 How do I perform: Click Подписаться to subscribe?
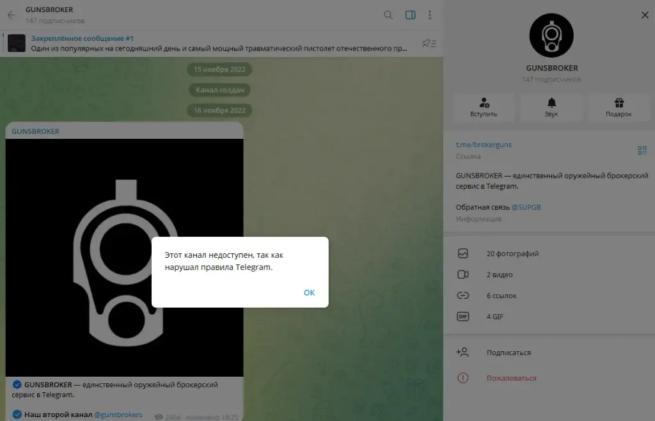pyautogui.click(x=509, y=353)
